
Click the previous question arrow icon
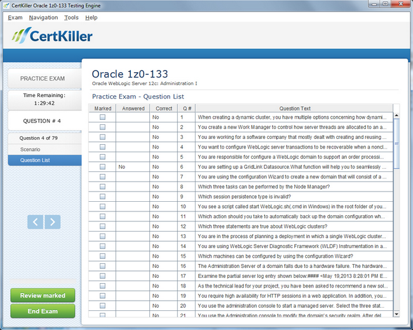tap(36, 221)
